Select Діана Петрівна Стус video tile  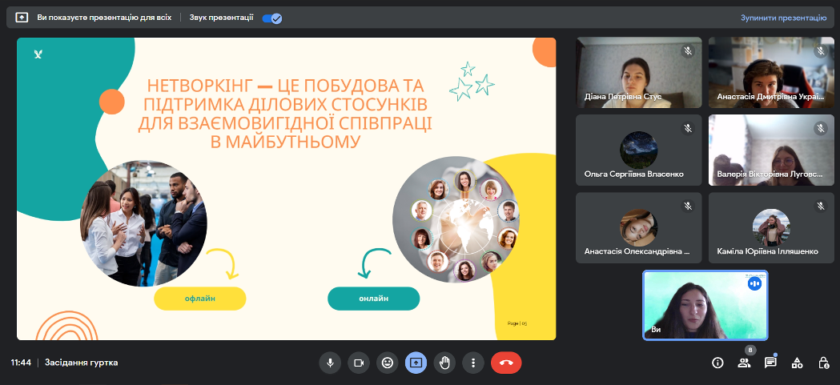click(638, 72)
